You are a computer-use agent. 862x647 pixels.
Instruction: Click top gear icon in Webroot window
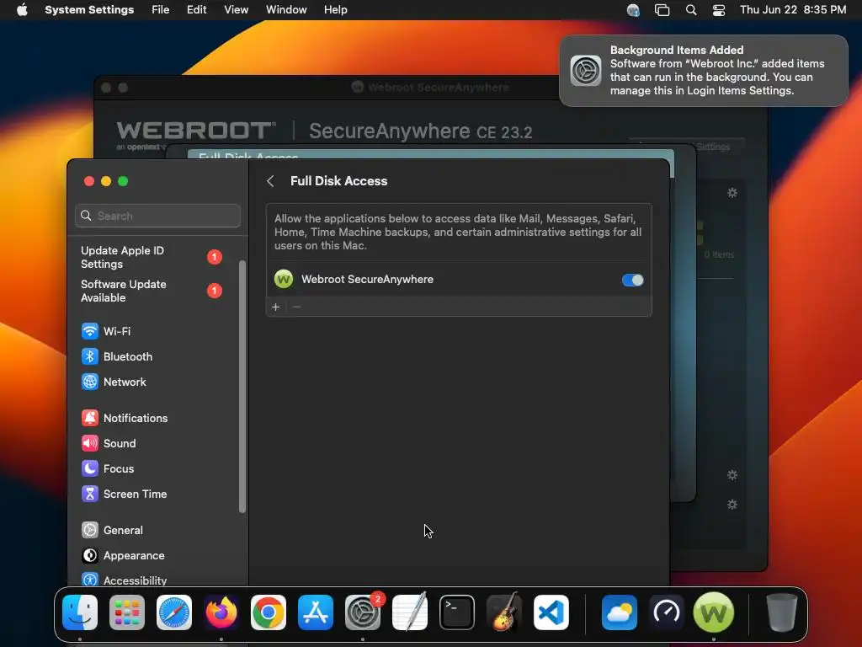tap(732, 193)
